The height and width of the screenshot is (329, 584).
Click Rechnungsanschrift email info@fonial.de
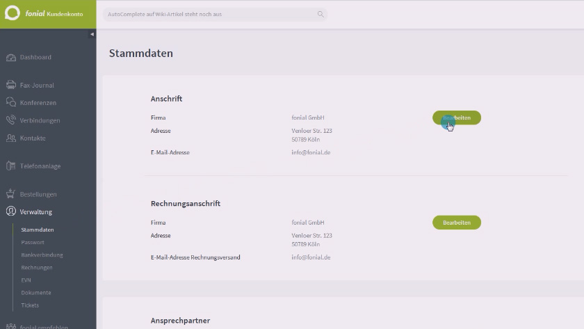coord(311,257)
